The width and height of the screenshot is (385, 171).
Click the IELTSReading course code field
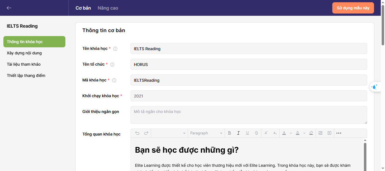pyautogui.click(x=249, y=80)
